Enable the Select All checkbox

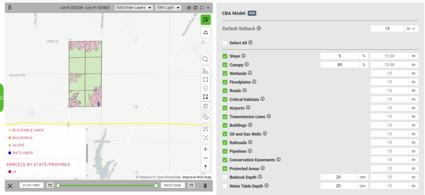pyautogui.click(x=225, y=43)
